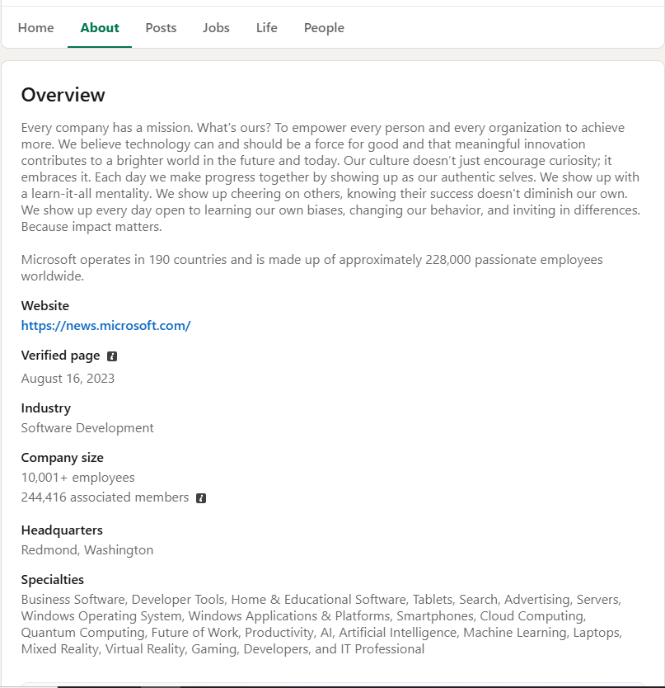Click the info icon beside Verified page
Image resolution: width=665 pixels, height=688 pixels.
coord(112,356)
